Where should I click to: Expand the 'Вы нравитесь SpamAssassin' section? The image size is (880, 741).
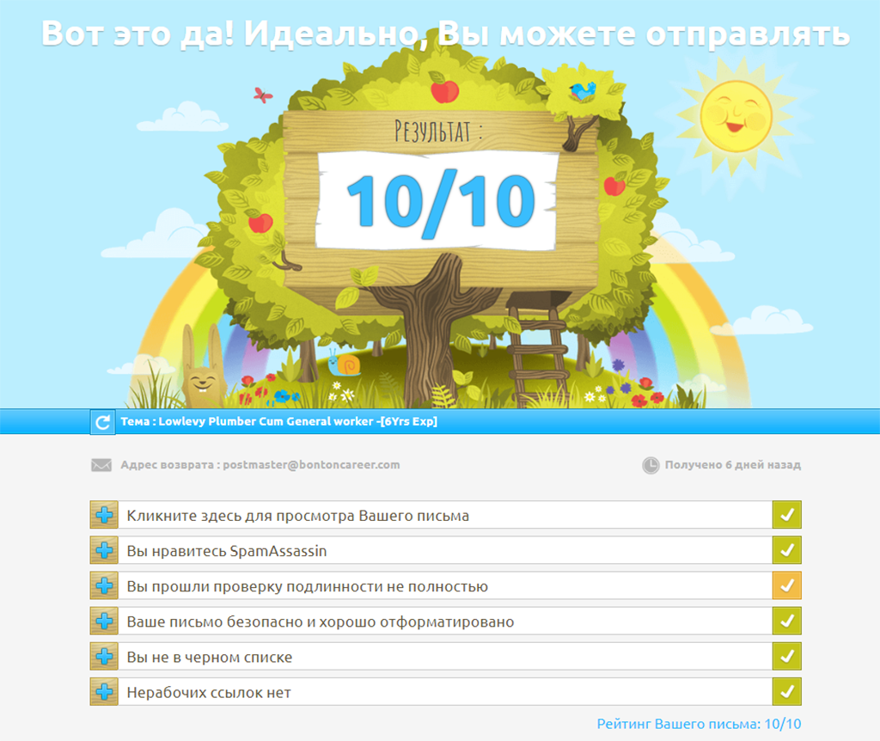[x=103, y=549]
